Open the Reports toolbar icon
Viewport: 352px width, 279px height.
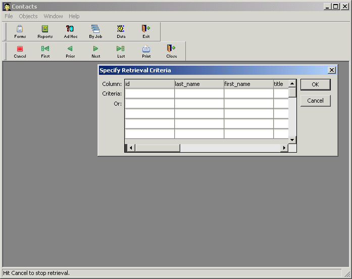coord(45,32)
